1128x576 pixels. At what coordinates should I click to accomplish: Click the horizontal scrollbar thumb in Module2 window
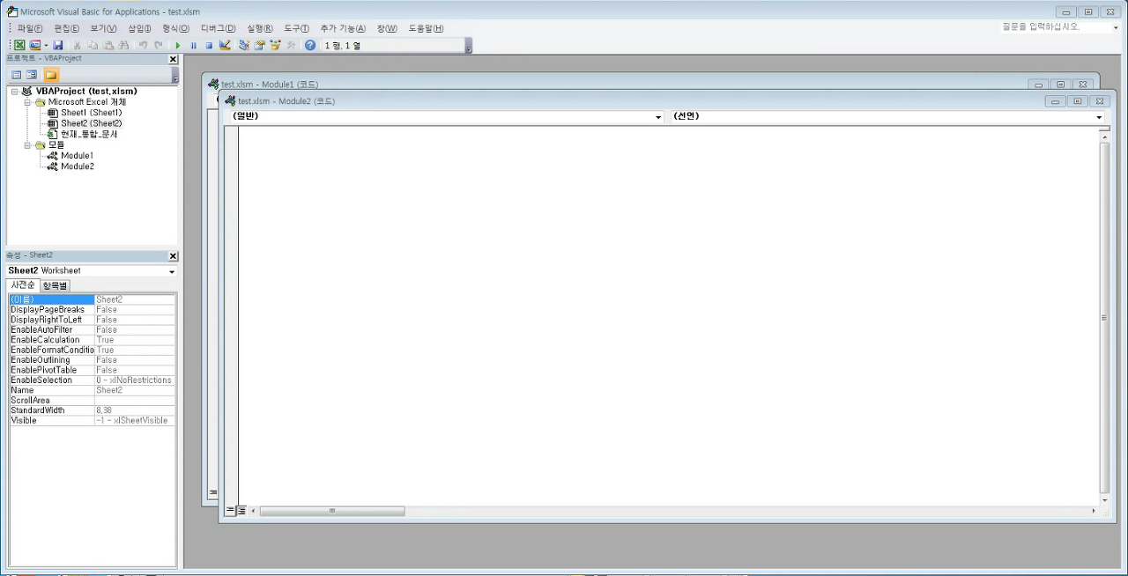click(332, 511)
